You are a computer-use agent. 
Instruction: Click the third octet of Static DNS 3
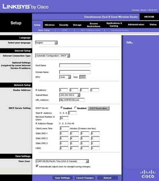click(x=85, y=143)
